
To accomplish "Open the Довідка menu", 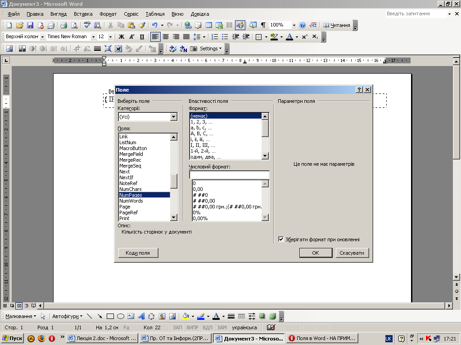I will (200, 14).
